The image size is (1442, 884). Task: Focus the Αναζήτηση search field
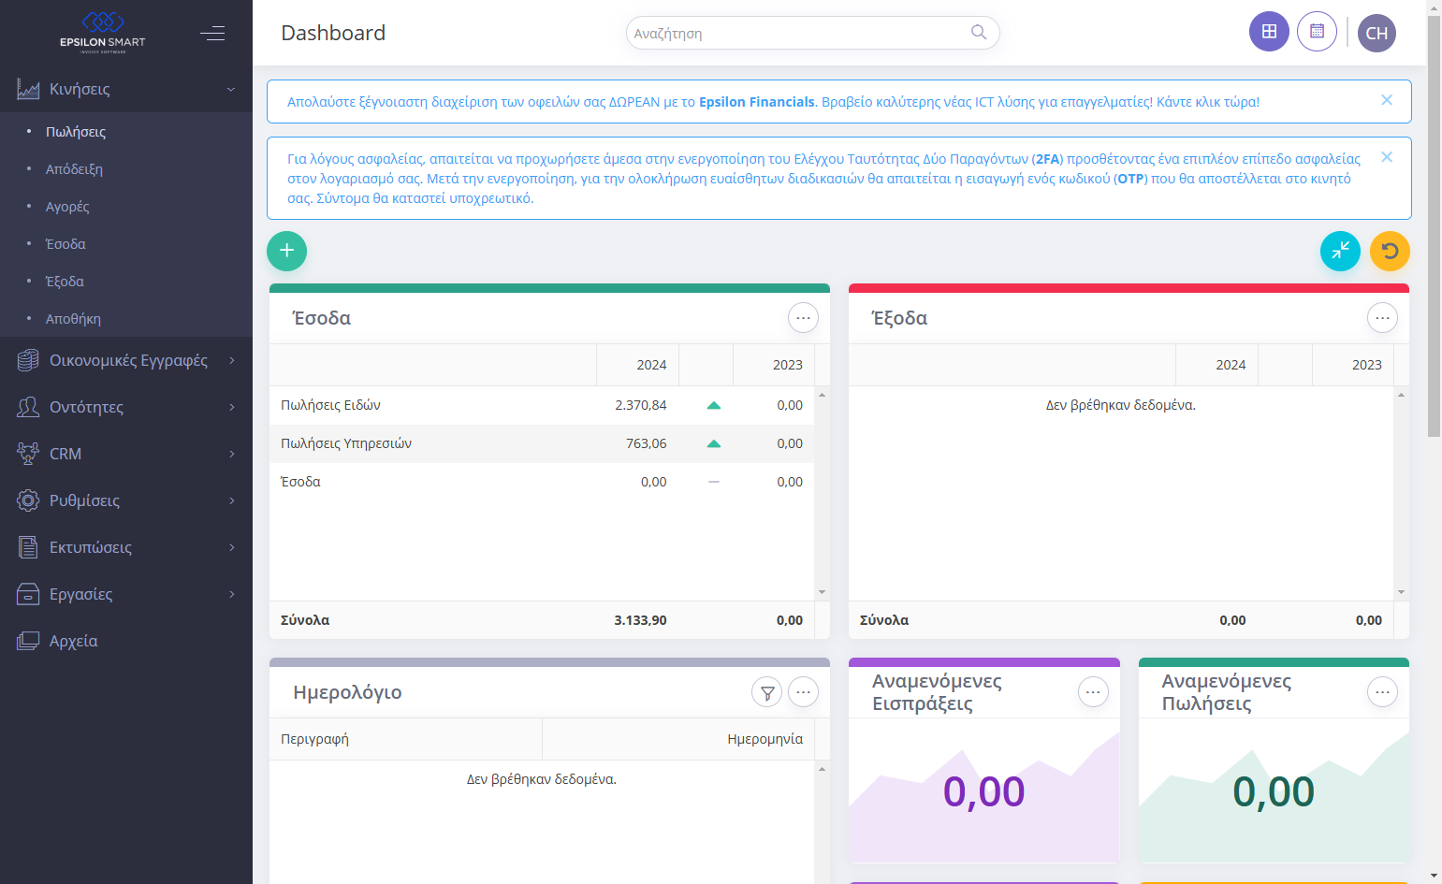(x=812, y=33)
